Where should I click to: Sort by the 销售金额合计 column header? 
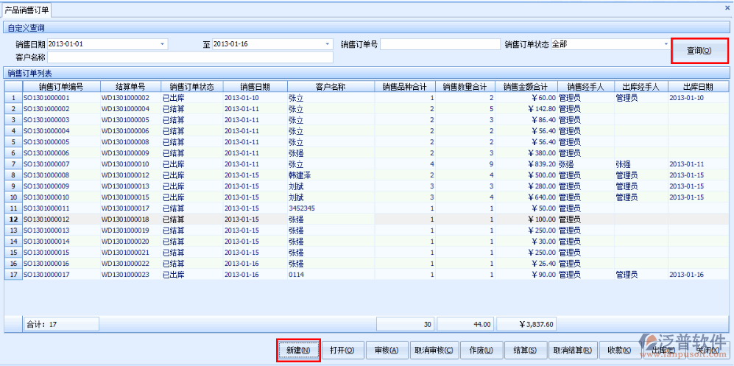525,87
